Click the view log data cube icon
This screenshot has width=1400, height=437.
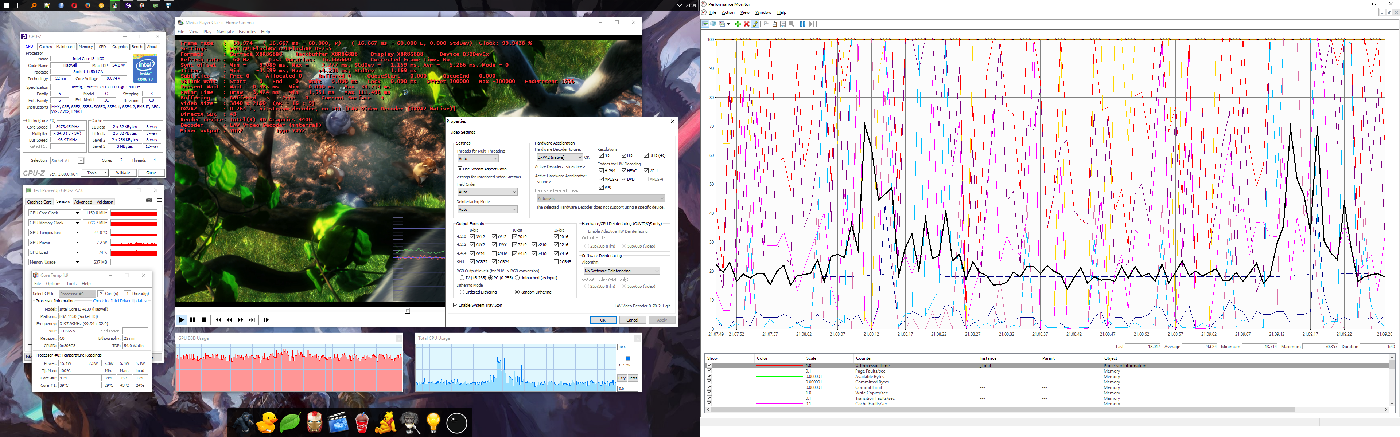coord(713,24)
